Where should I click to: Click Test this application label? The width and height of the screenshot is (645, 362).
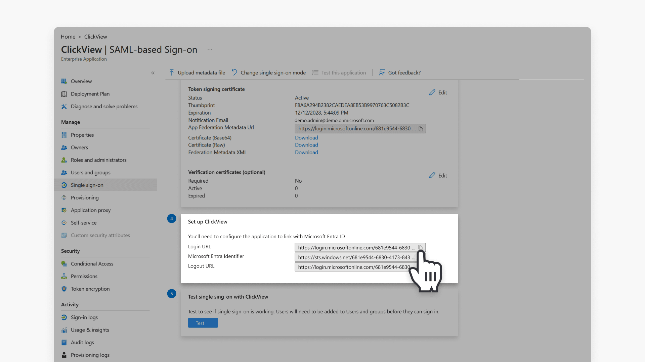coord(343,73)
